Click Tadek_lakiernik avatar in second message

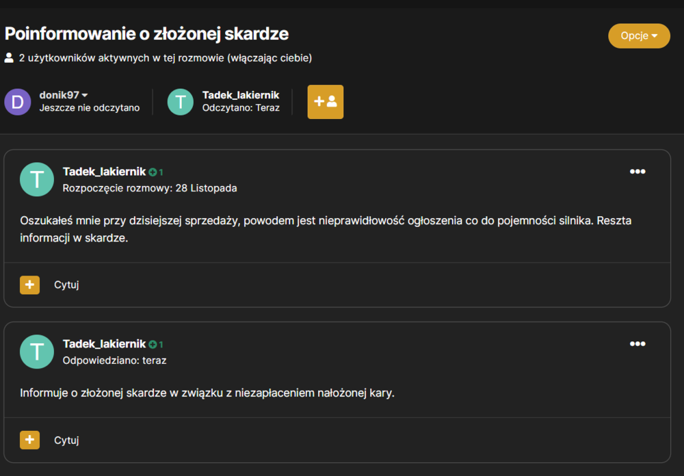(37, 352)
